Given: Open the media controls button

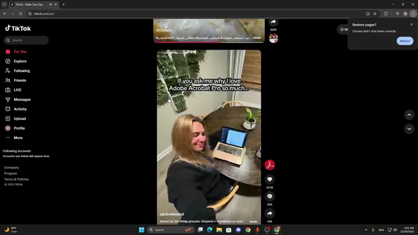Looking at the screenshot, I should click(397, 14).
